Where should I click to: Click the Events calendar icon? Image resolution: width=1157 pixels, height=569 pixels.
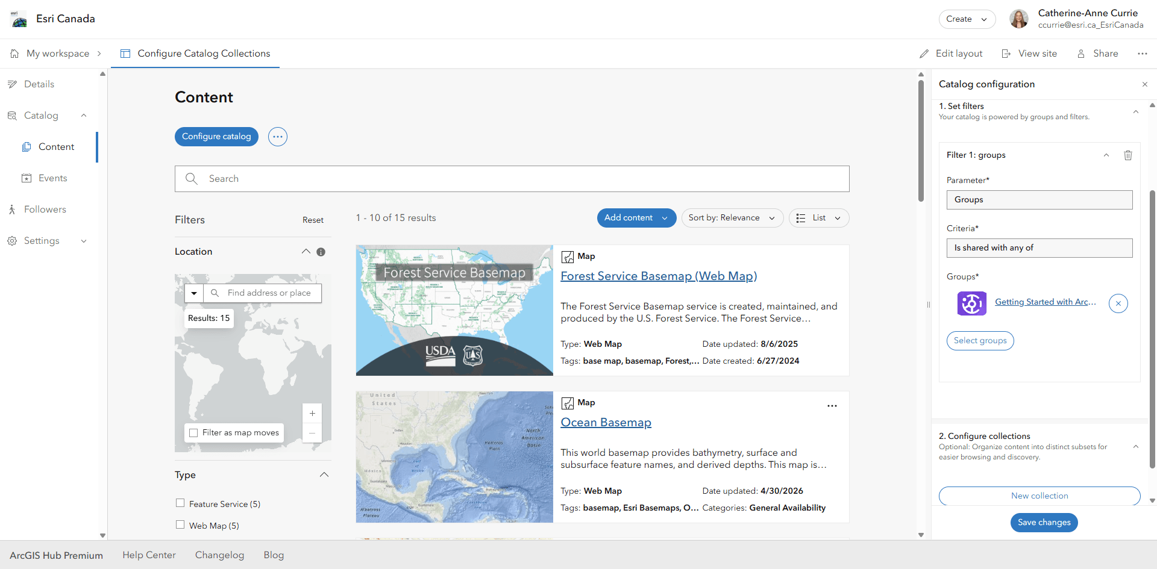[x=27, y=178]
